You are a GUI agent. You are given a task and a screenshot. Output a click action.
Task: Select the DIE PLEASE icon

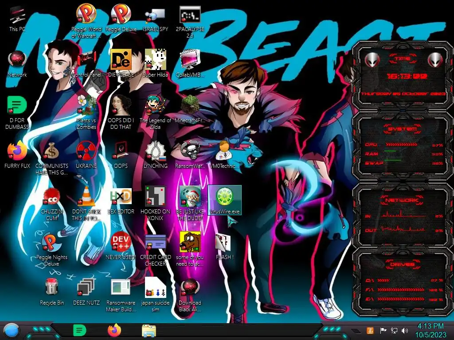[x=121, y=64]
